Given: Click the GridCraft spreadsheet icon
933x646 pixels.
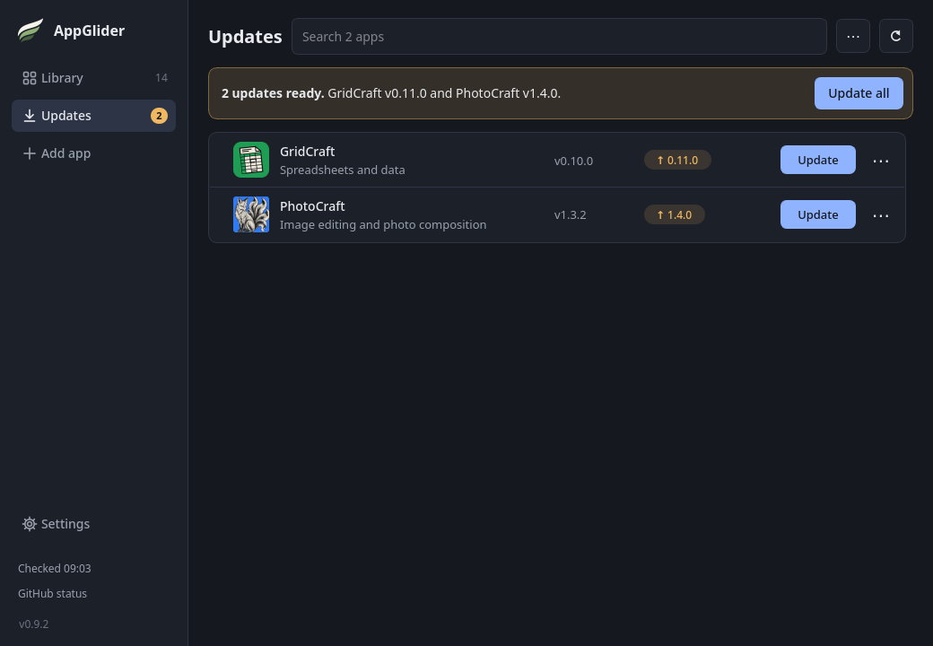Looking at the screenshot, I should (251, 160).
